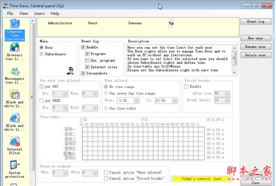Click the Today's control yellow status bar
The height and width of the screenshot is (186, 276).
pyautogui.click(x=201, y=179)
